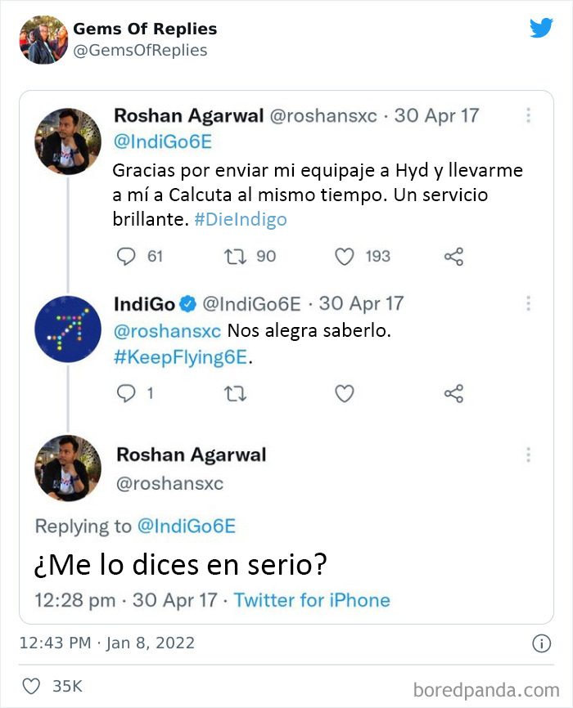The height and width of the screenshot is (708, 573).
Task: Open more options on IndiGo's tweet
Action: point(528,303)
